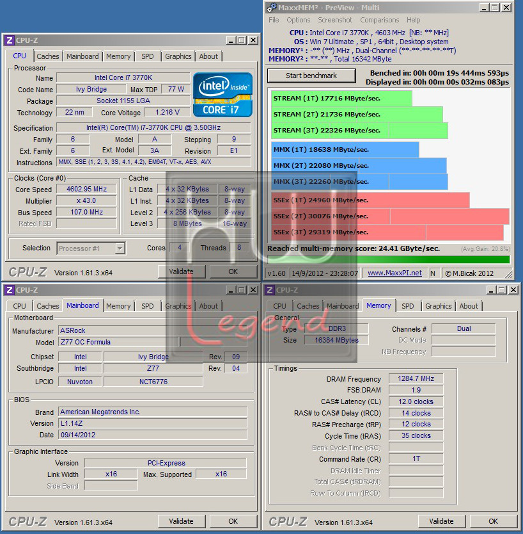Click the CPU-Z icon in Mainboard window title
The width and height of the screenshot is (523, 534).
click(10, 290)
